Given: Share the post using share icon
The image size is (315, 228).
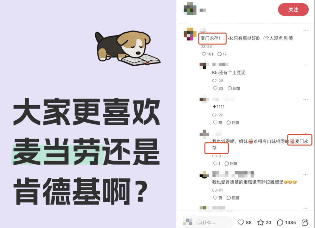Looking at the screenshot, I should pos(304,222).
